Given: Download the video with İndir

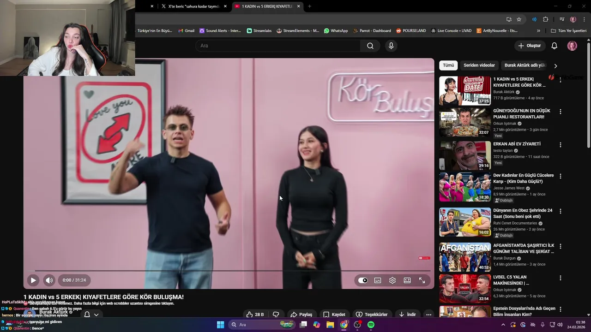Looking at the screenshot, I should pos(407,314).
